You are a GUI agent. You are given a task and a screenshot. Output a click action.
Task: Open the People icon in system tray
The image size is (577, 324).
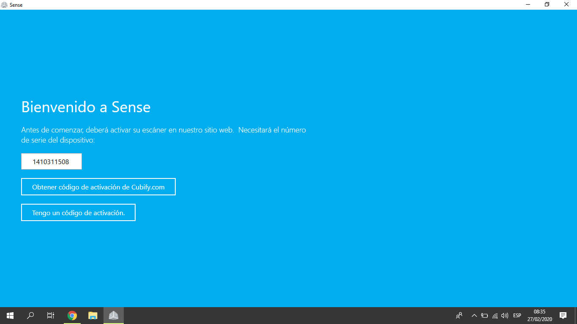tap(459, 316)
